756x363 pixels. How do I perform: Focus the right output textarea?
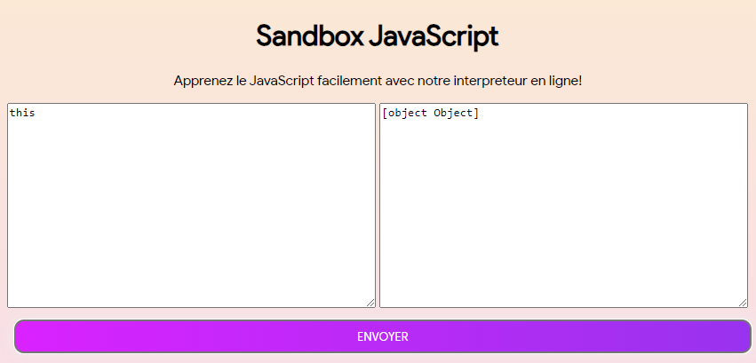[563, 205]
